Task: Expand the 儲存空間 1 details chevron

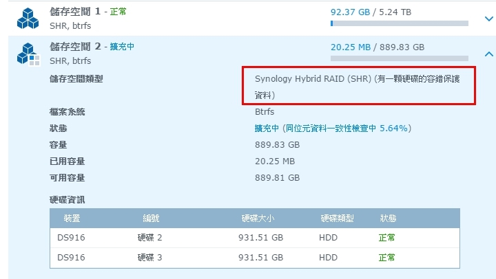Action: (x=488, y=20)
